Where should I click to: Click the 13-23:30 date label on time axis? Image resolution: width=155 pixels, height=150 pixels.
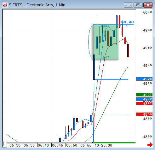pos(103,145)
